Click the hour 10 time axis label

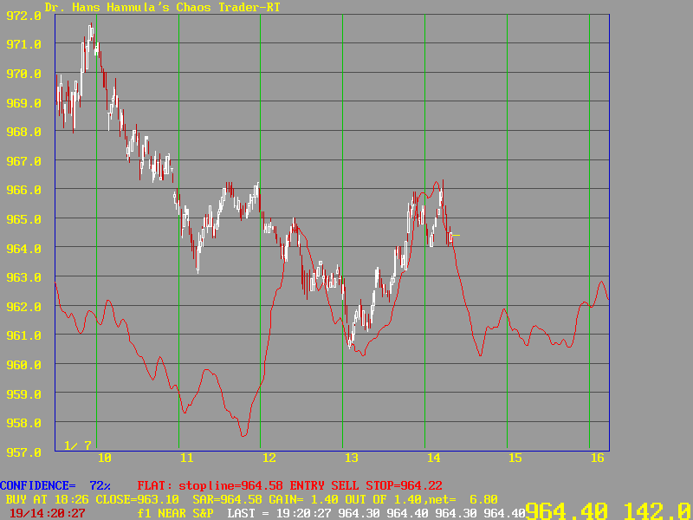(x=104, y=458)
